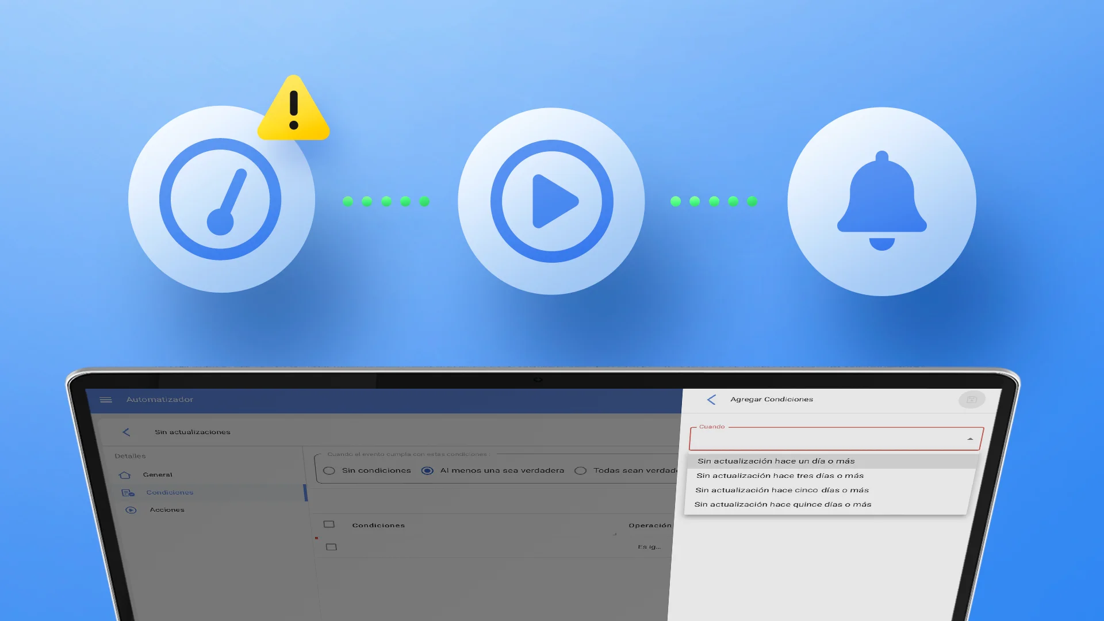Viewport: 1104px width, 621px height.
Task: Select Todas sean verdaderas radio button
Action: pos(581,470)
